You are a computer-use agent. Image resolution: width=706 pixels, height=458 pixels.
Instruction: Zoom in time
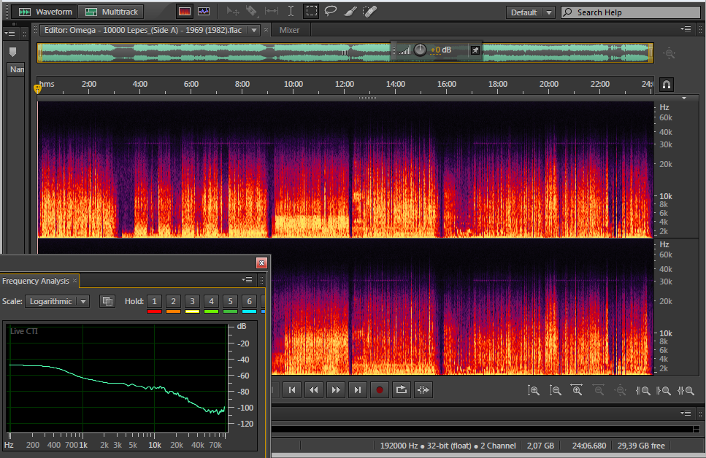point(577,390)
